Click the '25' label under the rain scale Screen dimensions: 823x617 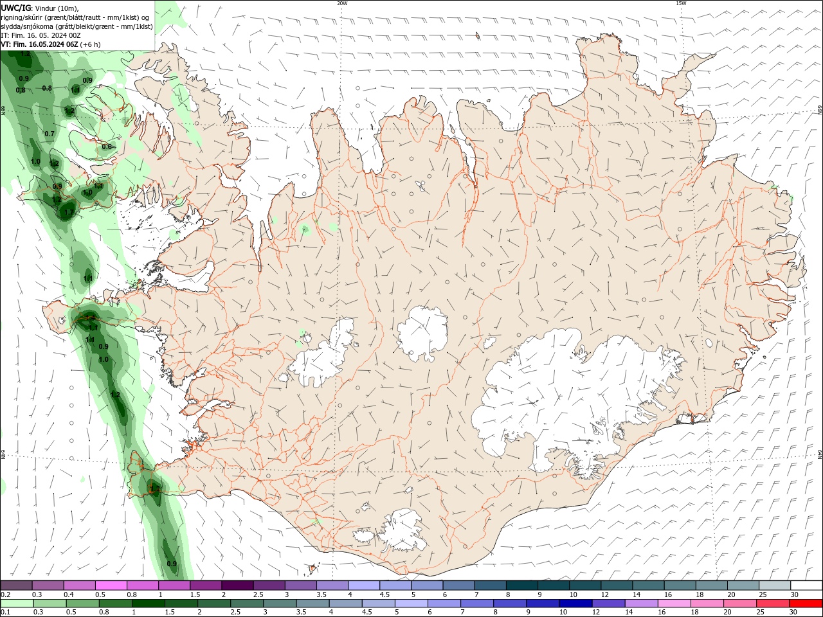pos(760,612)
